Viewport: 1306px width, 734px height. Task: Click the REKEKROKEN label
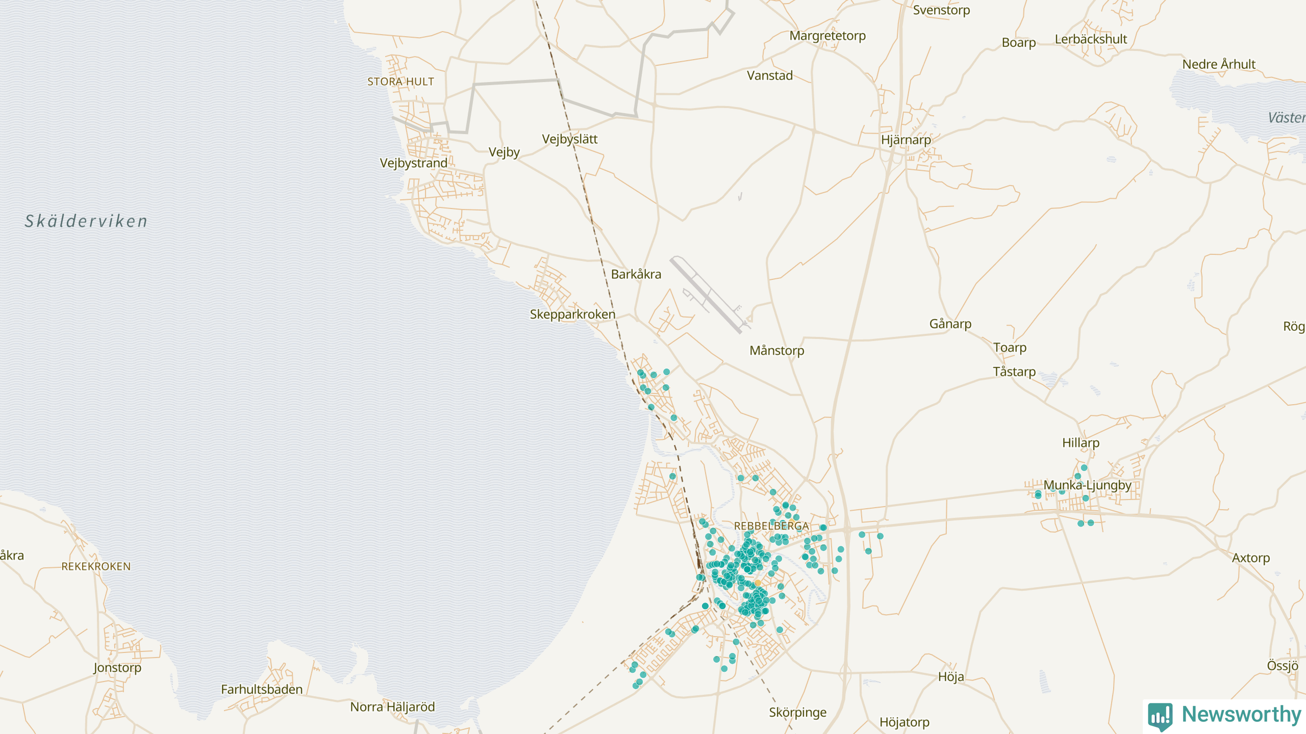(x=96, y=567)
